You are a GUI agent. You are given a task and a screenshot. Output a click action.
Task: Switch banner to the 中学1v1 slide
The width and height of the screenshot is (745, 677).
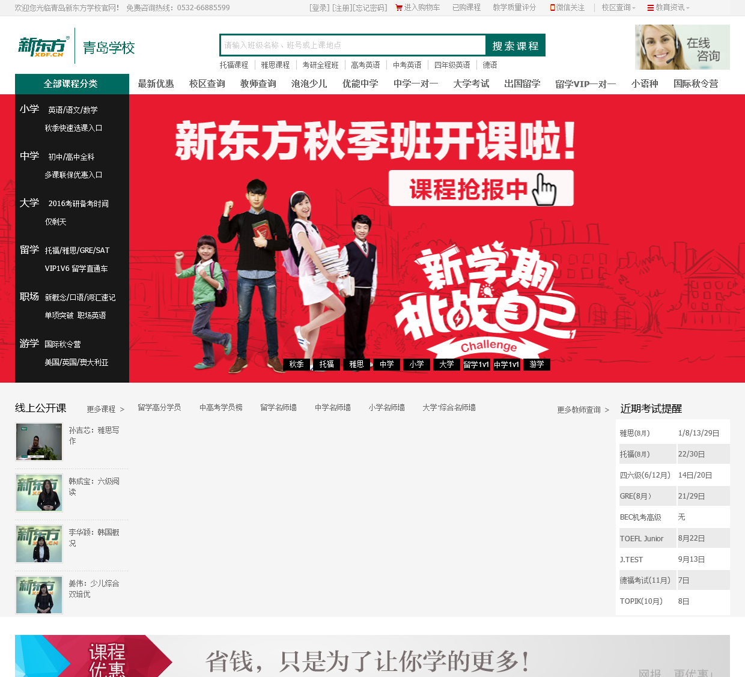(507, 364)
